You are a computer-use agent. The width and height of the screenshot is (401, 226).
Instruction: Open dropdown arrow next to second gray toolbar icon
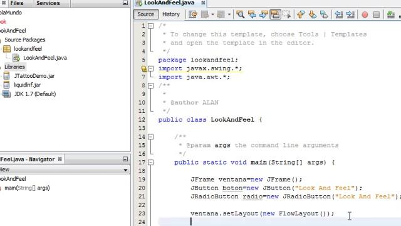(229, 14)
